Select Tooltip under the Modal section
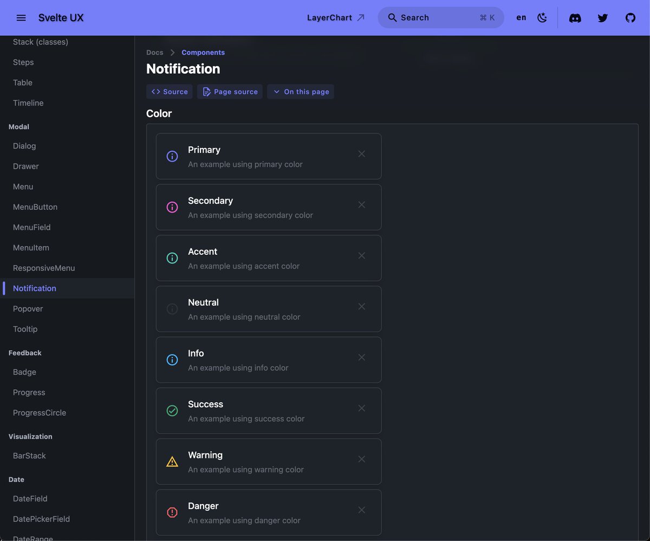 [25, 329]
